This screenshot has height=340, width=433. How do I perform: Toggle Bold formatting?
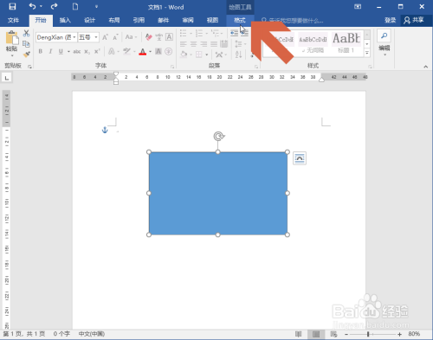coord(41,52)
